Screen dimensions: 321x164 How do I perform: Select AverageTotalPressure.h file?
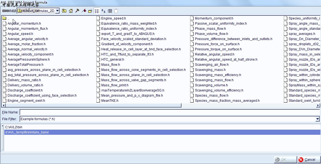23,64
